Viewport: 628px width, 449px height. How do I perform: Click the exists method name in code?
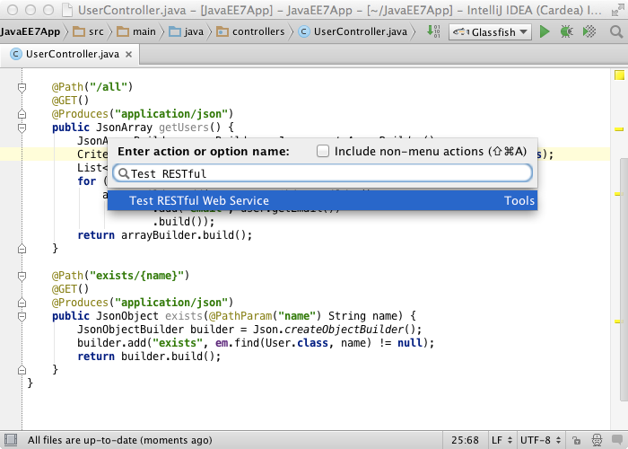click(184, 316)
